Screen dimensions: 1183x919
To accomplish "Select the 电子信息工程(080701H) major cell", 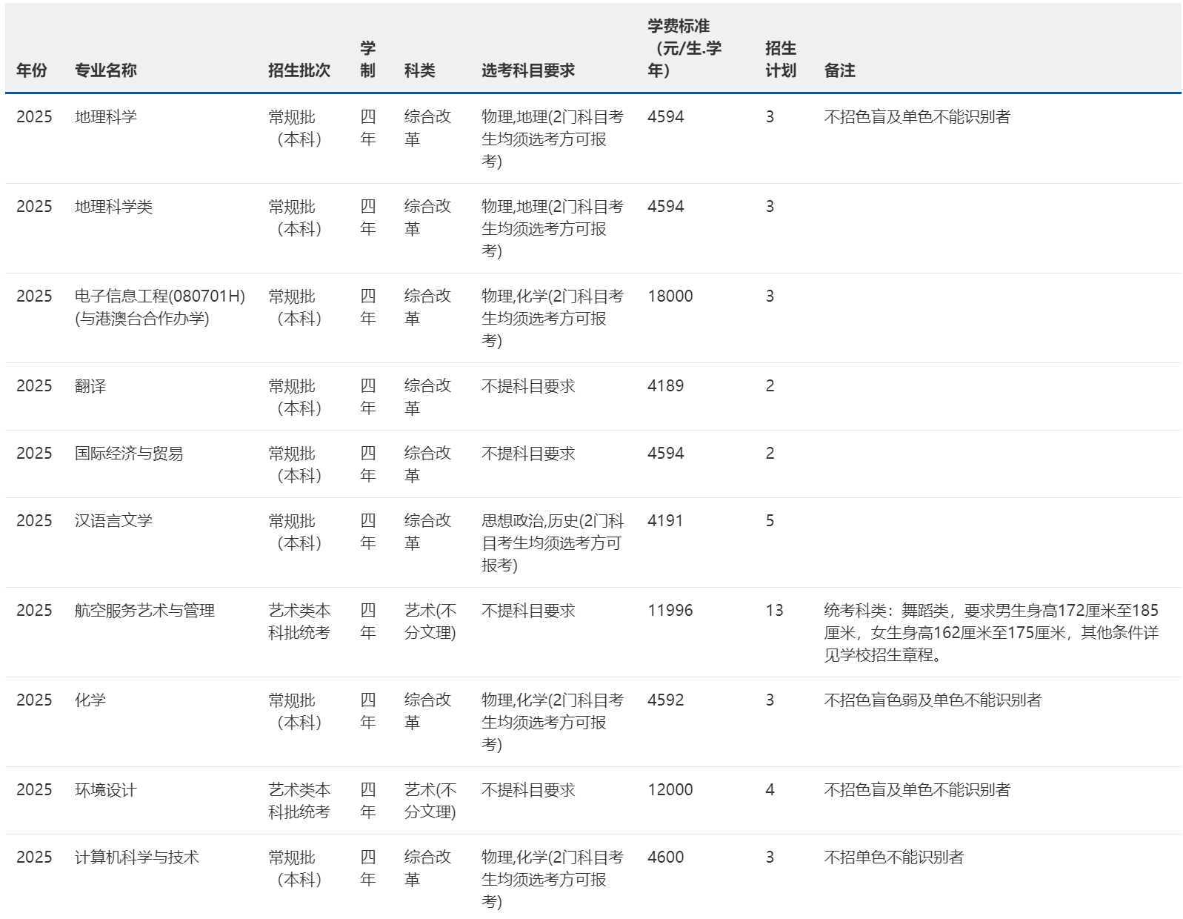I will [160, 308].
